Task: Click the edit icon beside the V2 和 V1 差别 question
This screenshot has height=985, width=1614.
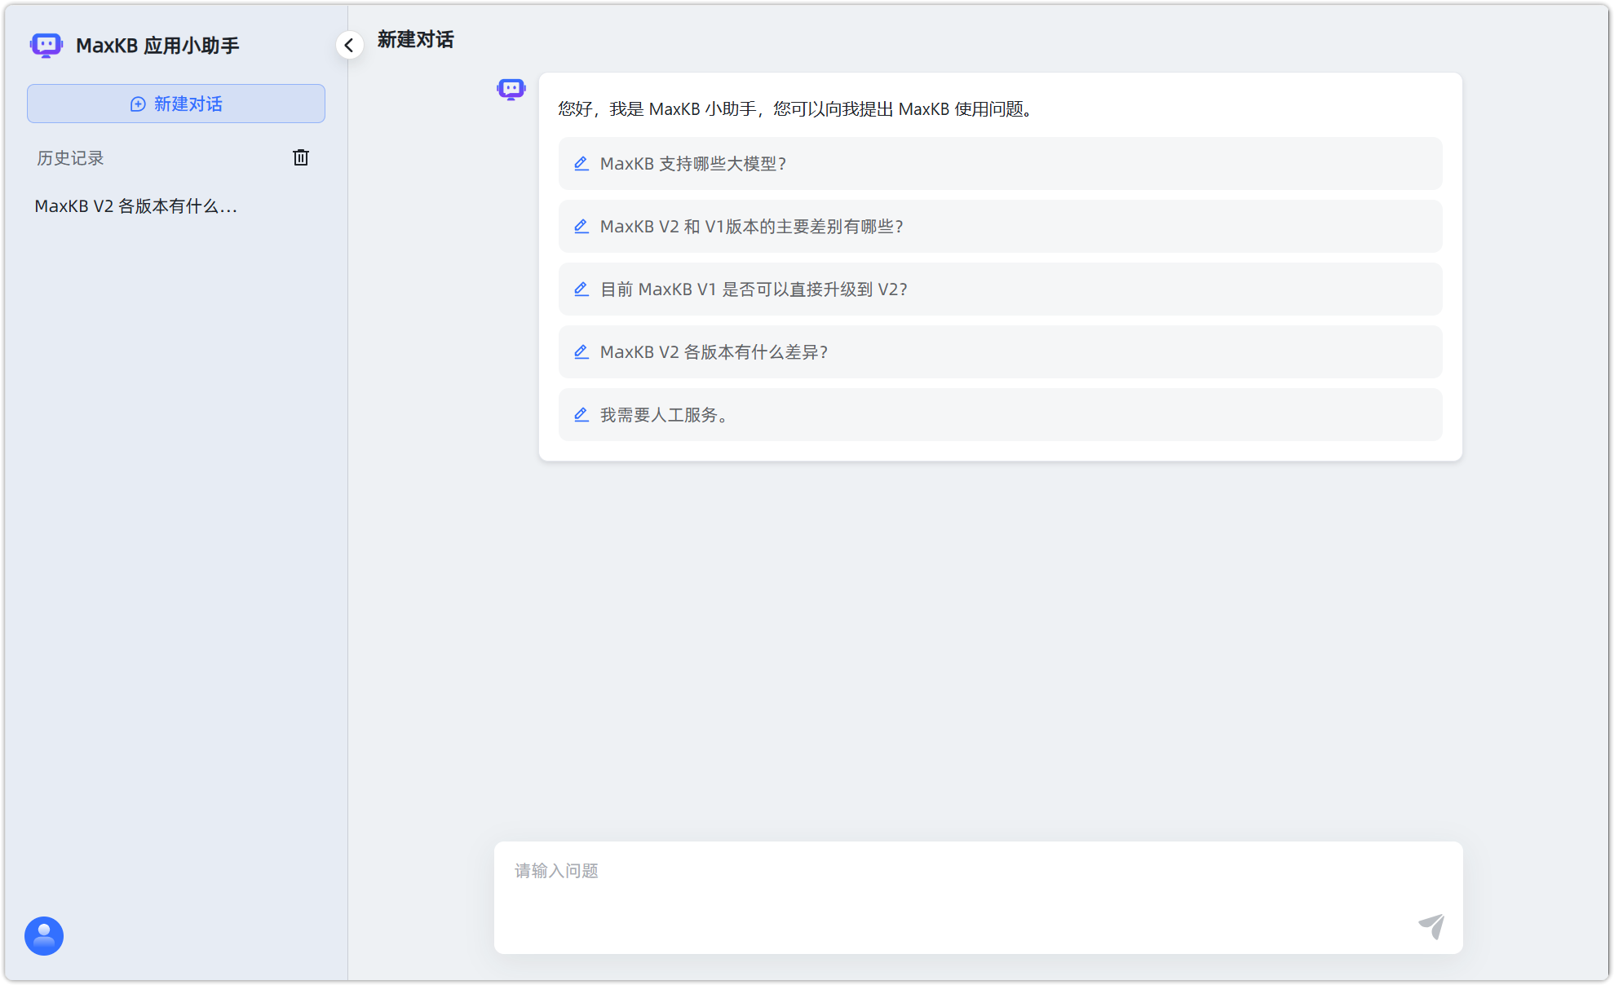Action: click(581, 226)
